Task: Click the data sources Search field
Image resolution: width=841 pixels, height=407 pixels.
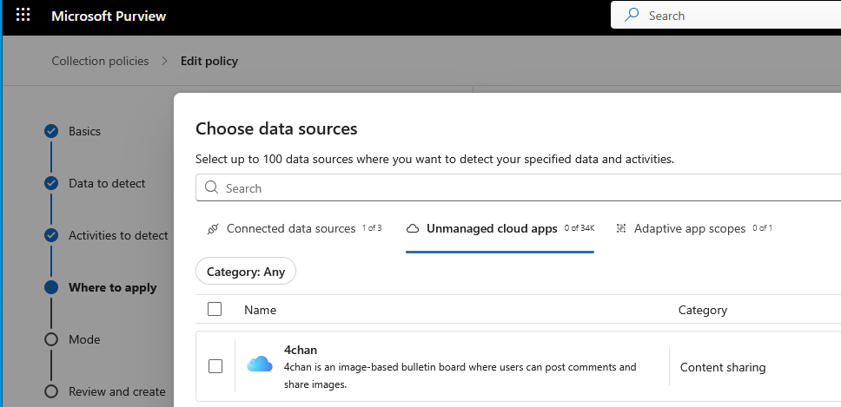Action: (521, 188)
